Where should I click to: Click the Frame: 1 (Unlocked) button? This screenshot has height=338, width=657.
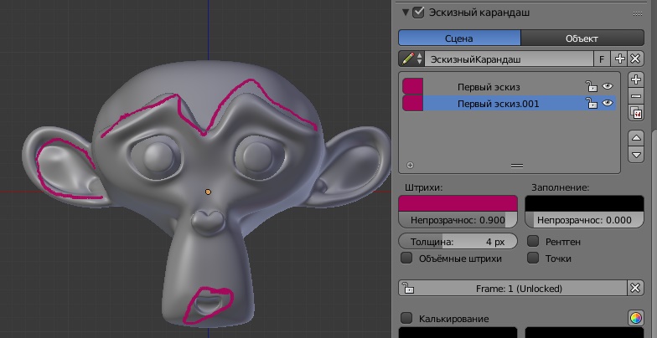[513, 288]
